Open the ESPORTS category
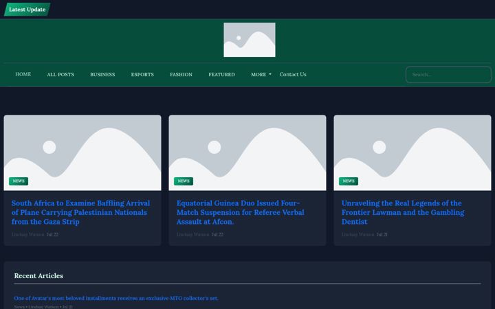Viewport: 495px width, 309px height. [142, 74]
